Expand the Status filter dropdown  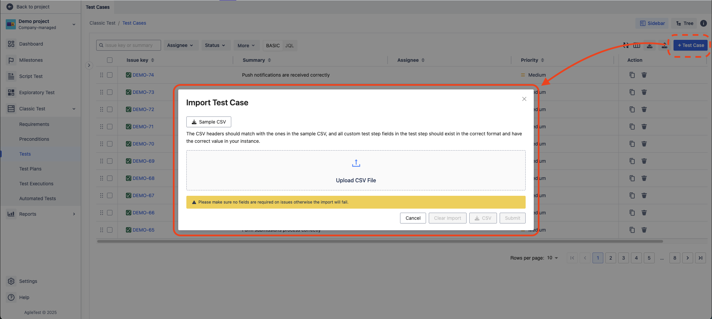[215, 45]
